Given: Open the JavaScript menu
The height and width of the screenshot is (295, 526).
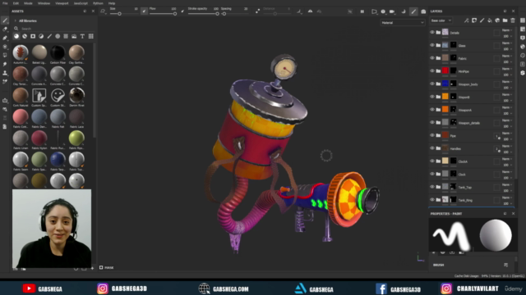Looking at the screenshot, I should [x=81, y=3].
